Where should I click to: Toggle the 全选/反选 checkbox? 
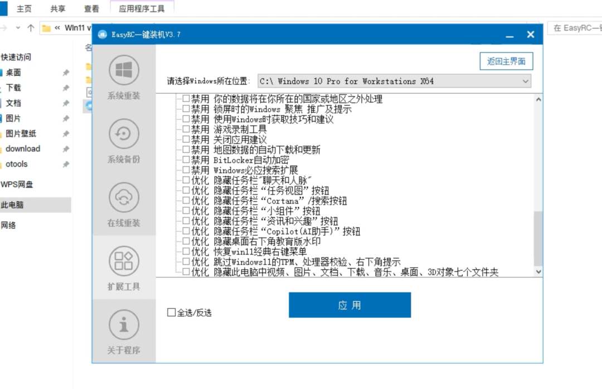171,312
